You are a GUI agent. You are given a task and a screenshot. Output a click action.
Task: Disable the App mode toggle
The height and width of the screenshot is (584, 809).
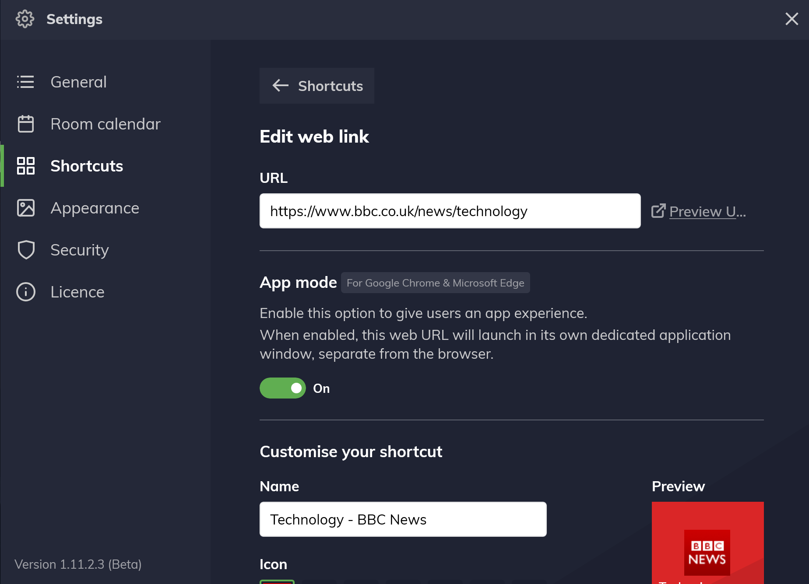pos(282,388)
